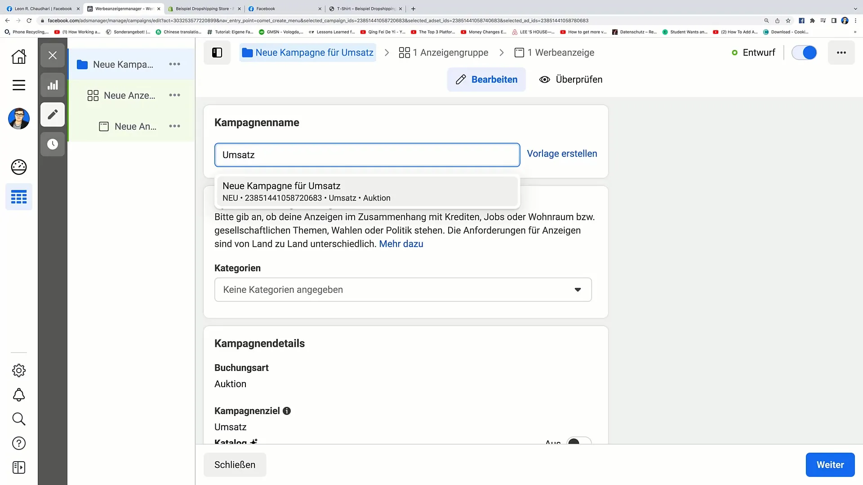Expand the three-dot menu for Neue Kampagne
The height and width of the screenshot is (485, 863).
point(175,64)
